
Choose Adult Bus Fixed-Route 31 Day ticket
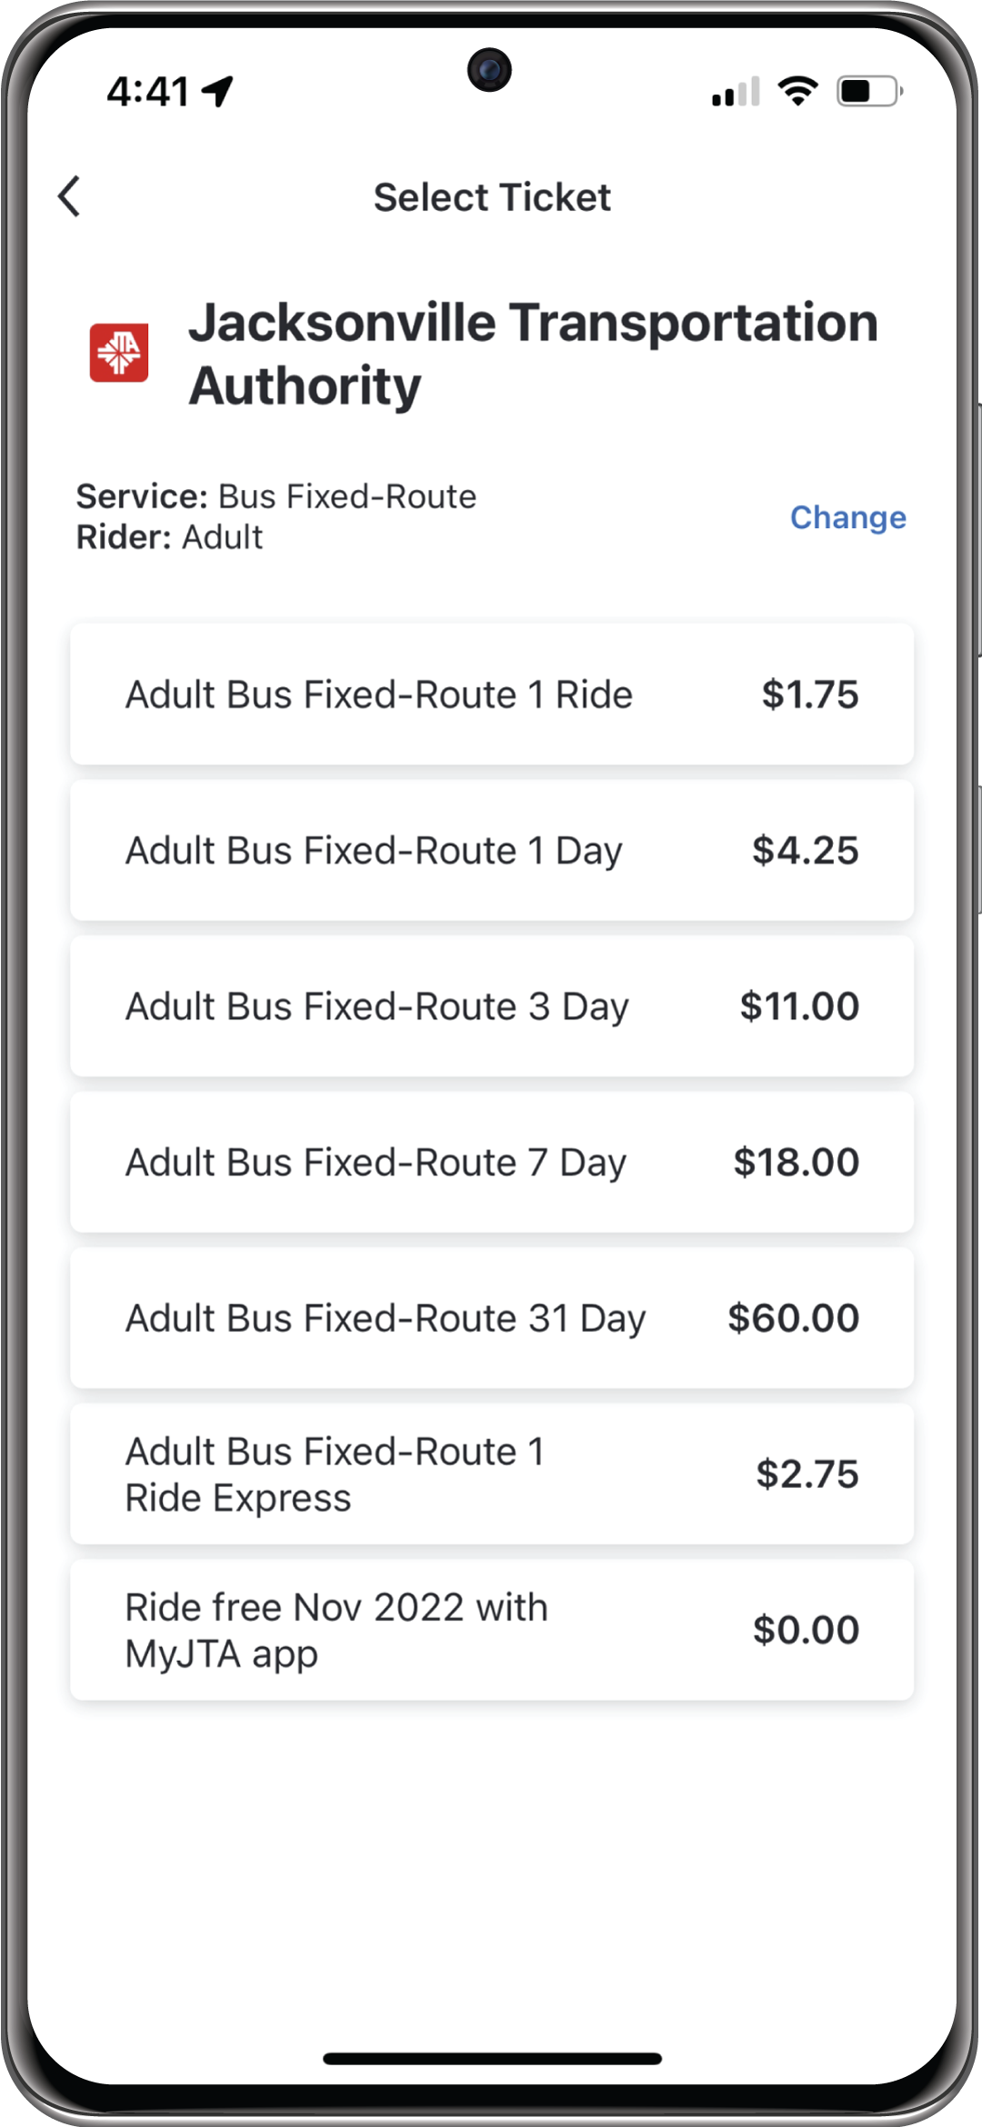coord(492,1318)
